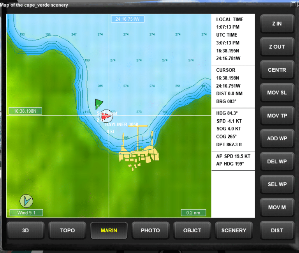Toggle the OBJCT display mode
Image resolution: width=299 pixels, height=253 pixels.
tap(192, 230)
